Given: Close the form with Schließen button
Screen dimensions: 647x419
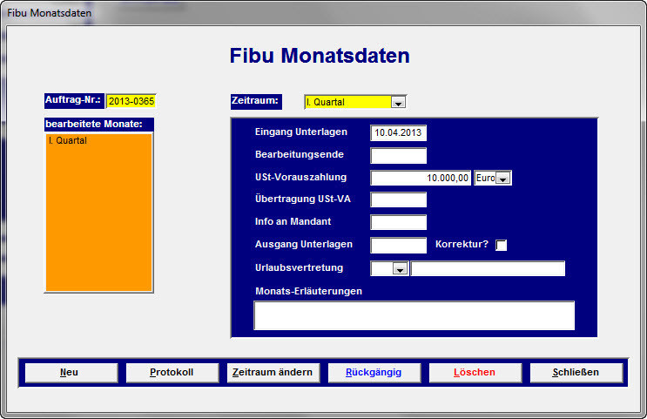Looking at the screenshot, I should [576, 372].
